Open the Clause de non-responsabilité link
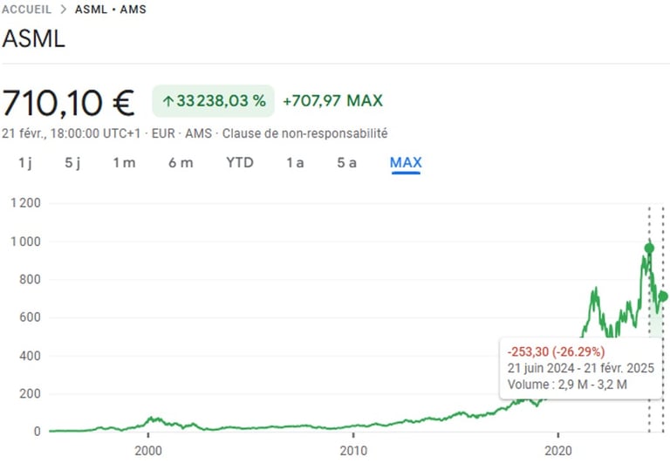The image size is (670, 470). tap(305, 133)
